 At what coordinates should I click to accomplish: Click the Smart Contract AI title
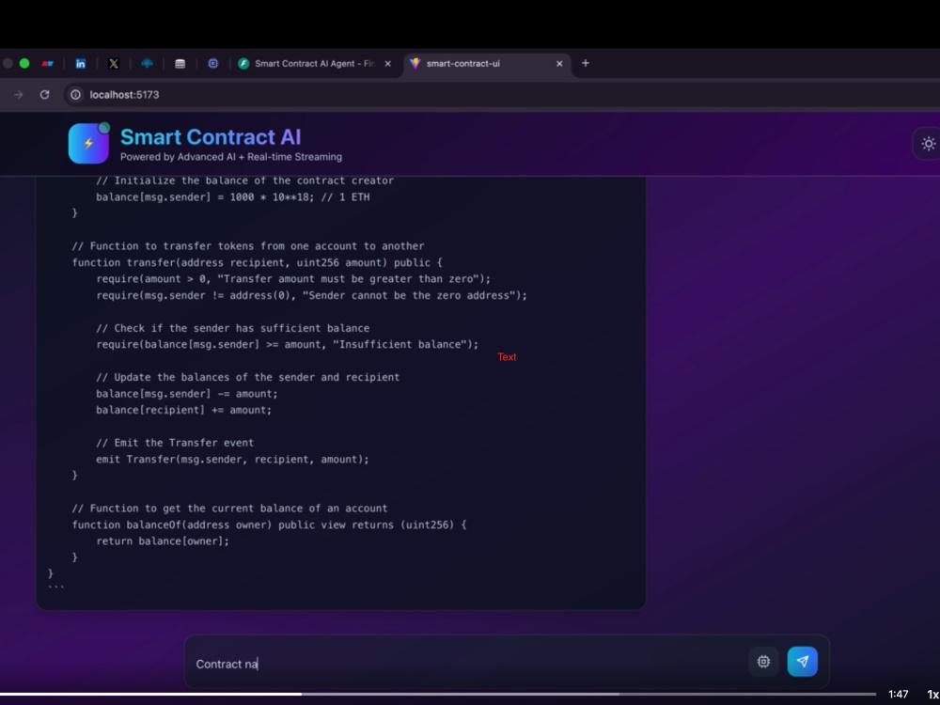tap(211, 136)
